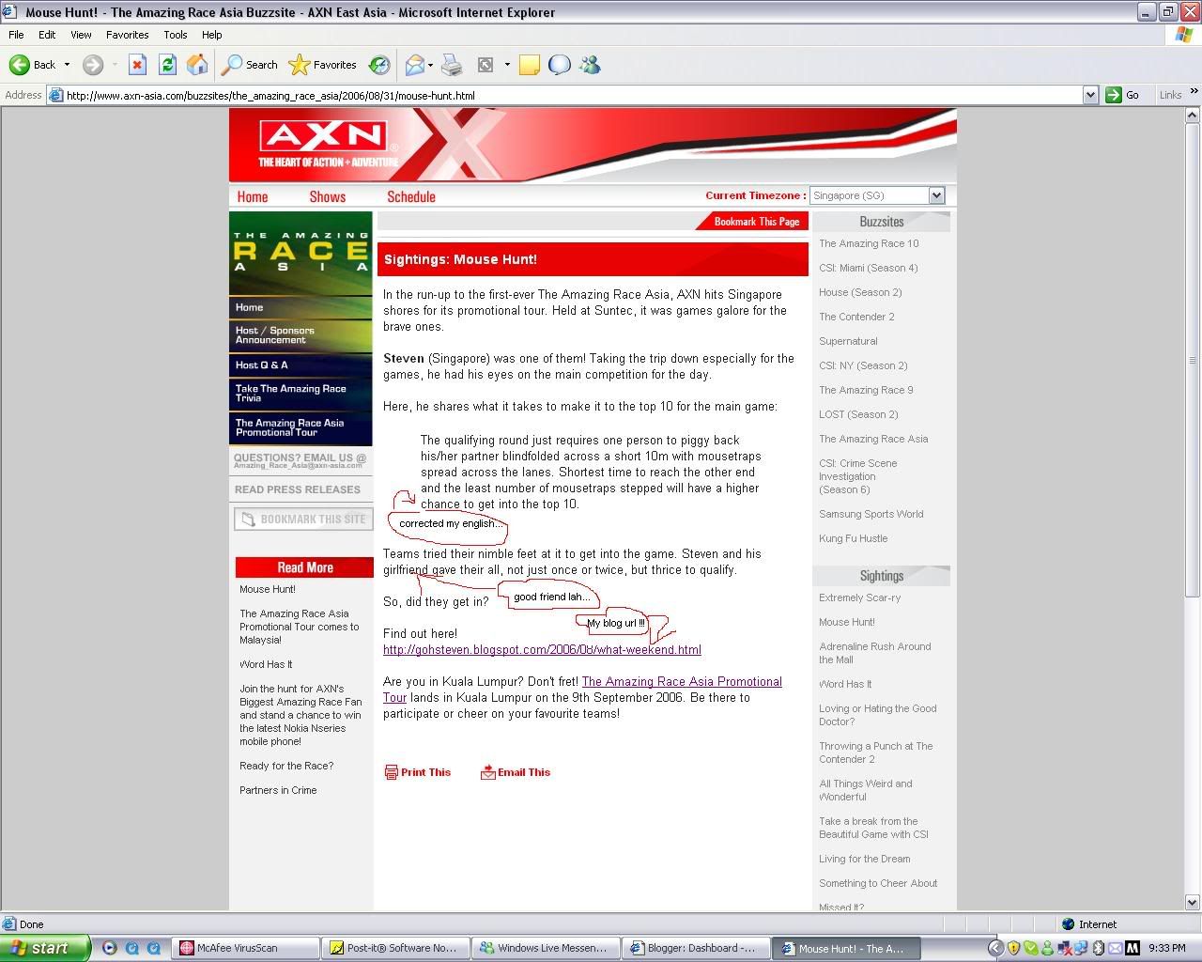Open Word Has It in Read More
The height and width of the screenshot is (962, 1202).
(x=266, y=664)
